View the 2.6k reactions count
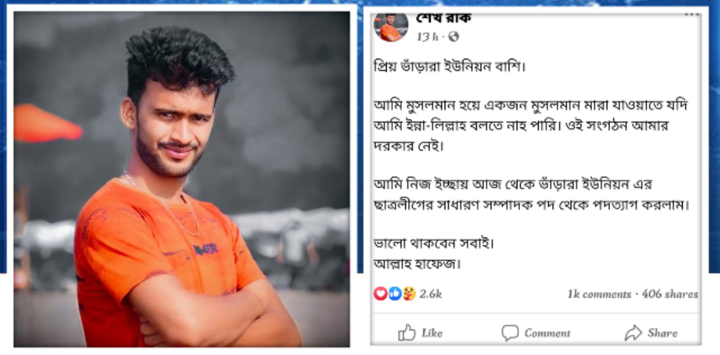Image resolution: width=720 pixels, height=355 pixels. tap(430, 294)
